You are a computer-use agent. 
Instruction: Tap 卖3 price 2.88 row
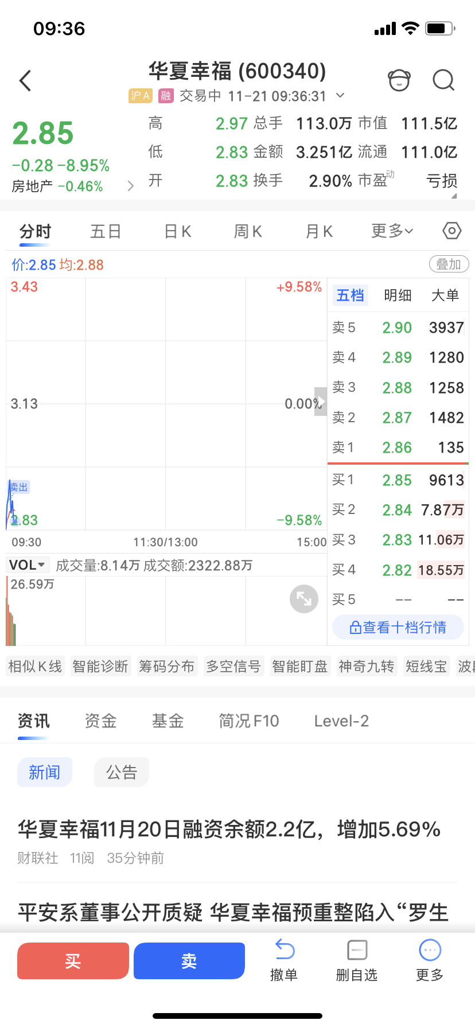[398, 388]
